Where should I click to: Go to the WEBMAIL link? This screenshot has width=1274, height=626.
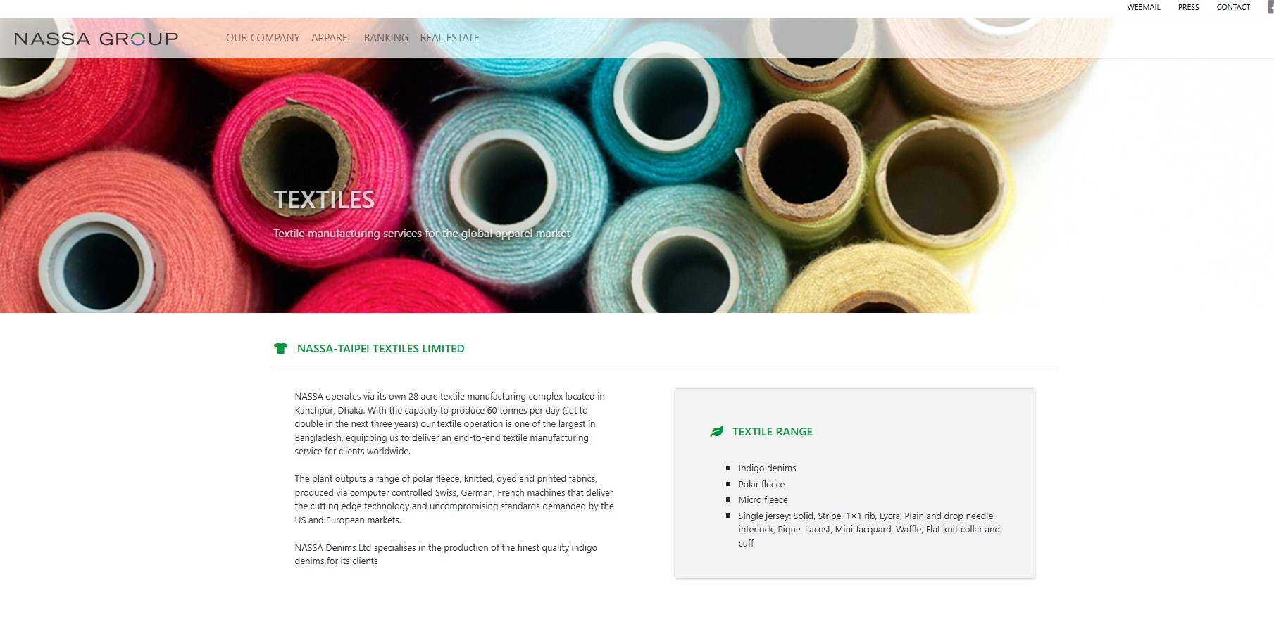pyautogui.click(x=1144, y=7)
